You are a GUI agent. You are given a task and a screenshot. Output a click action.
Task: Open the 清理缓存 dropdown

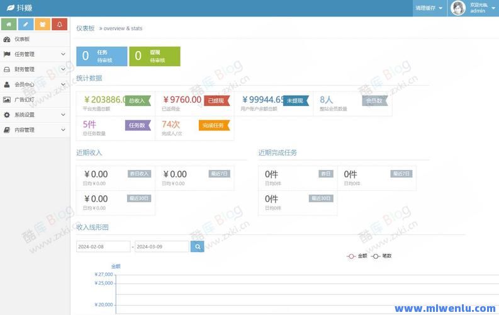tap(429, 8)
